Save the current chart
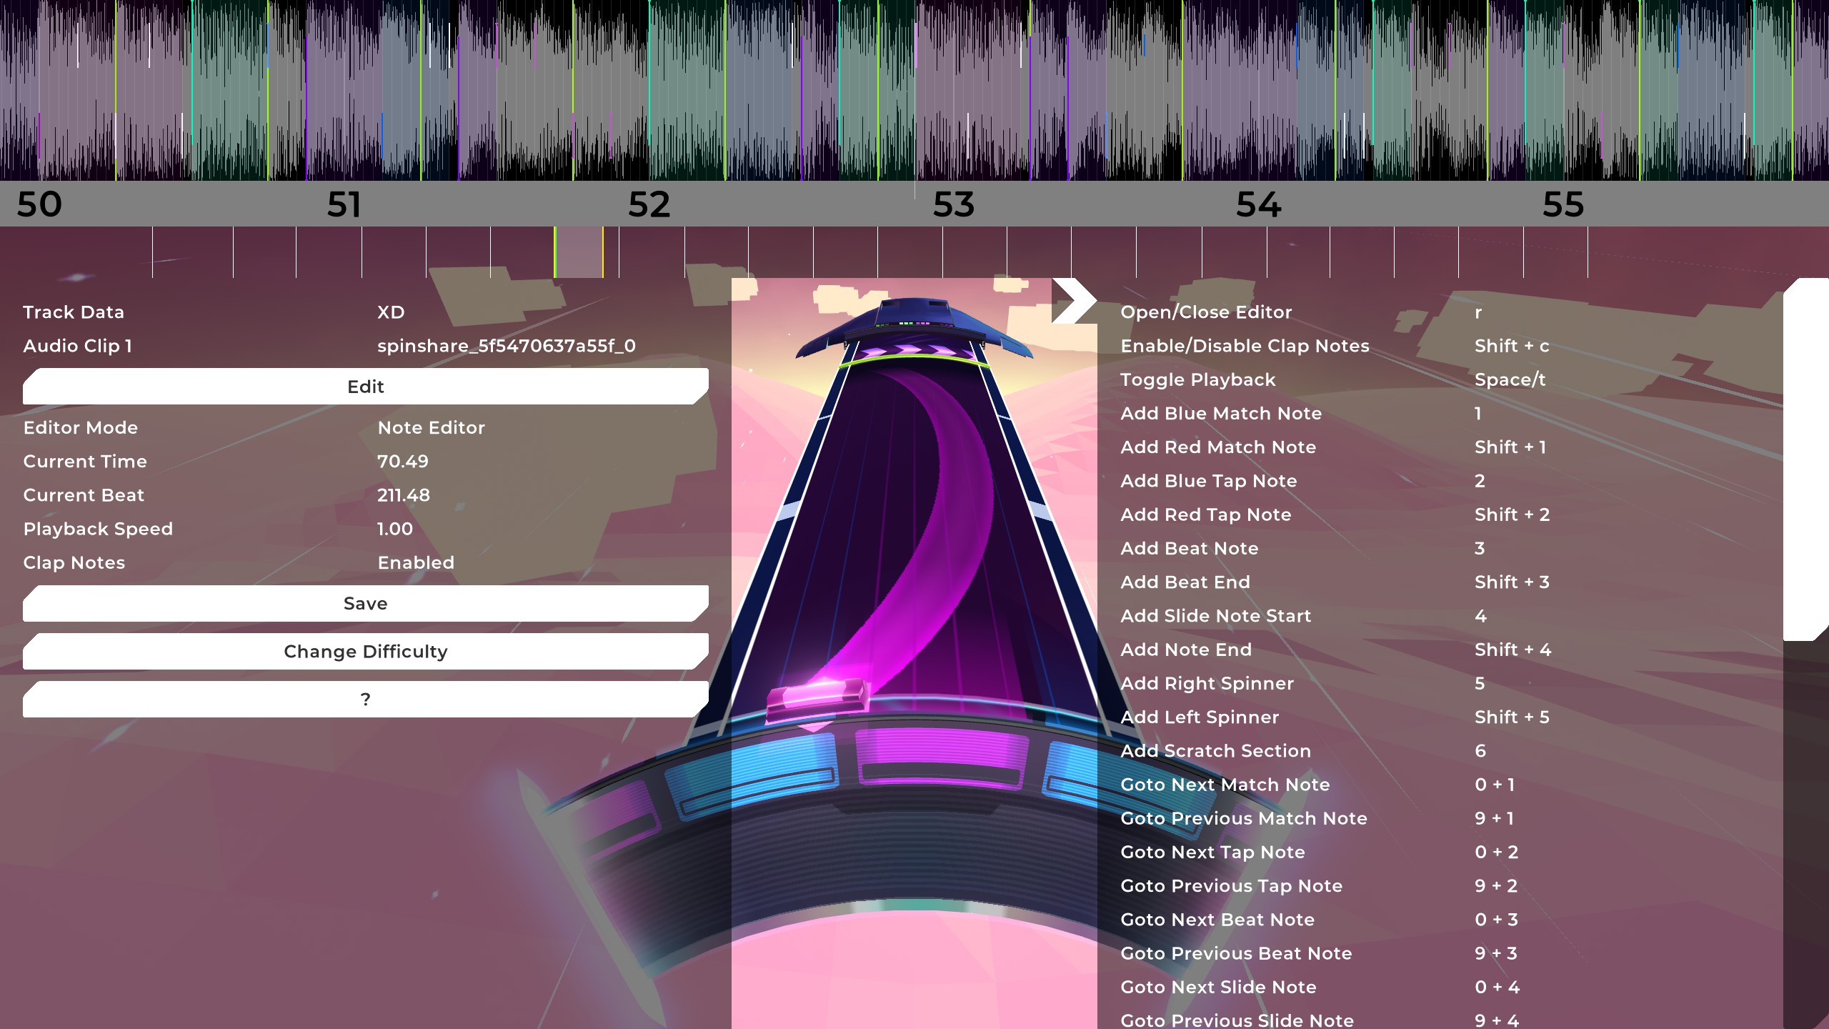This screenshot has height=1029, width=1829. (x=365, y=604)
